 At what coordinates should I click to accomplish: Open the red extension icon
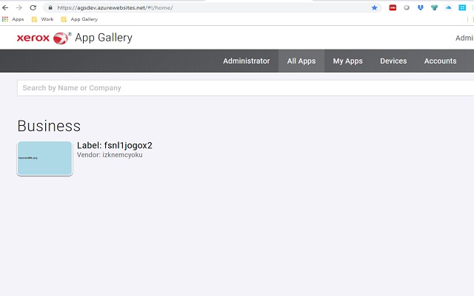393,7
